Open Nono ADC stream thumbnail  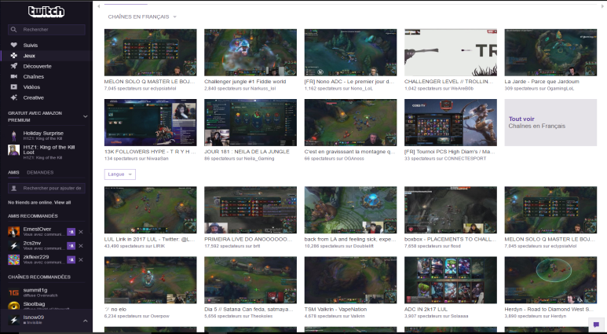[350, 53]
